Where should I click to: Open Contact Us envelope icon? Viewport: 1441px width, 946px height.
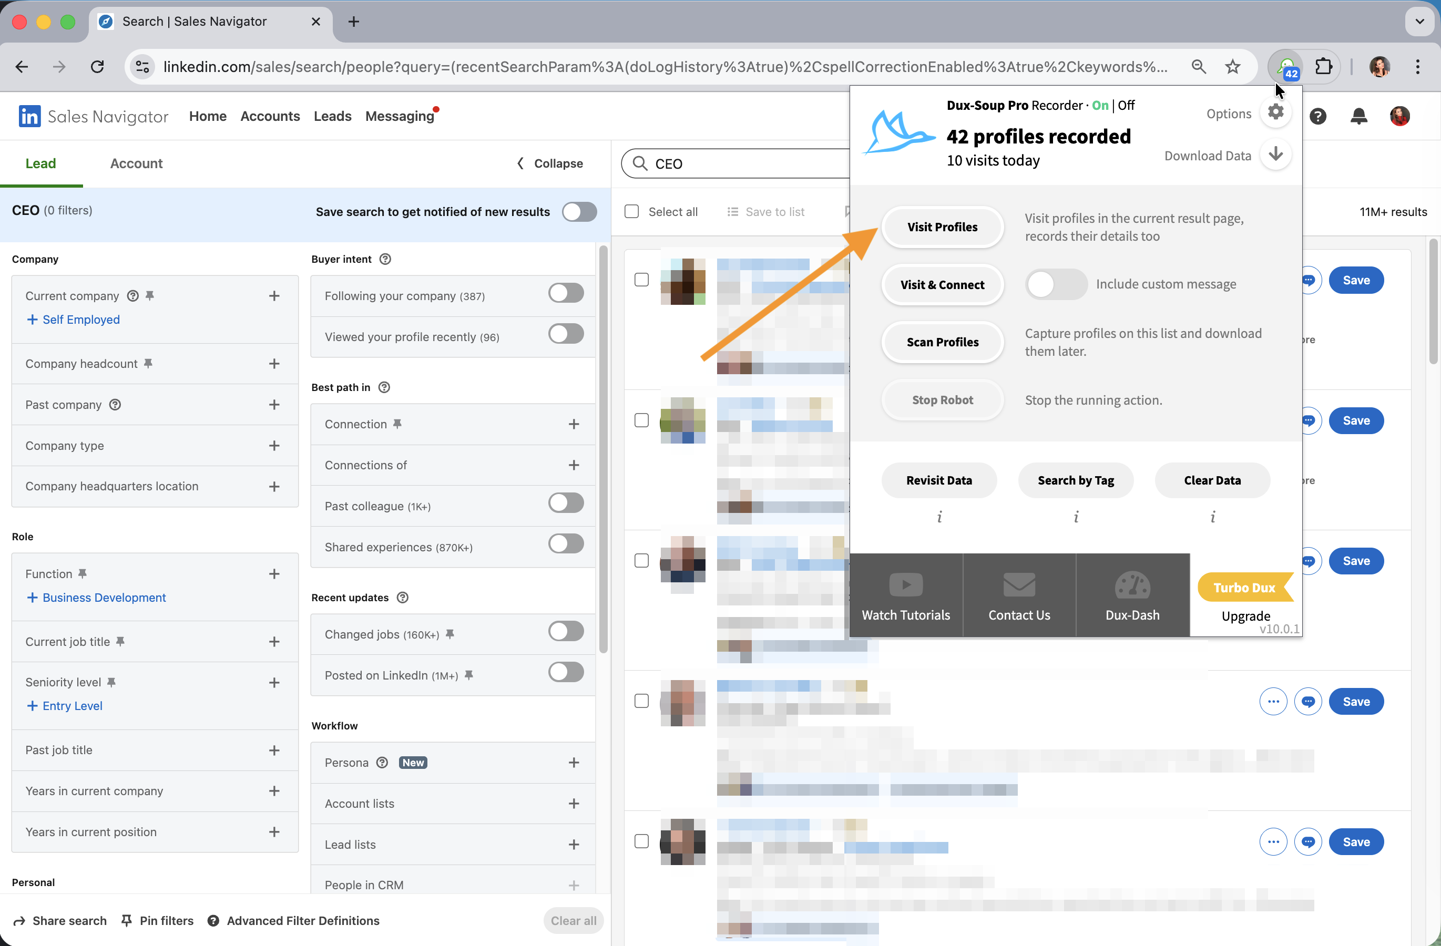pos(1018,585)
